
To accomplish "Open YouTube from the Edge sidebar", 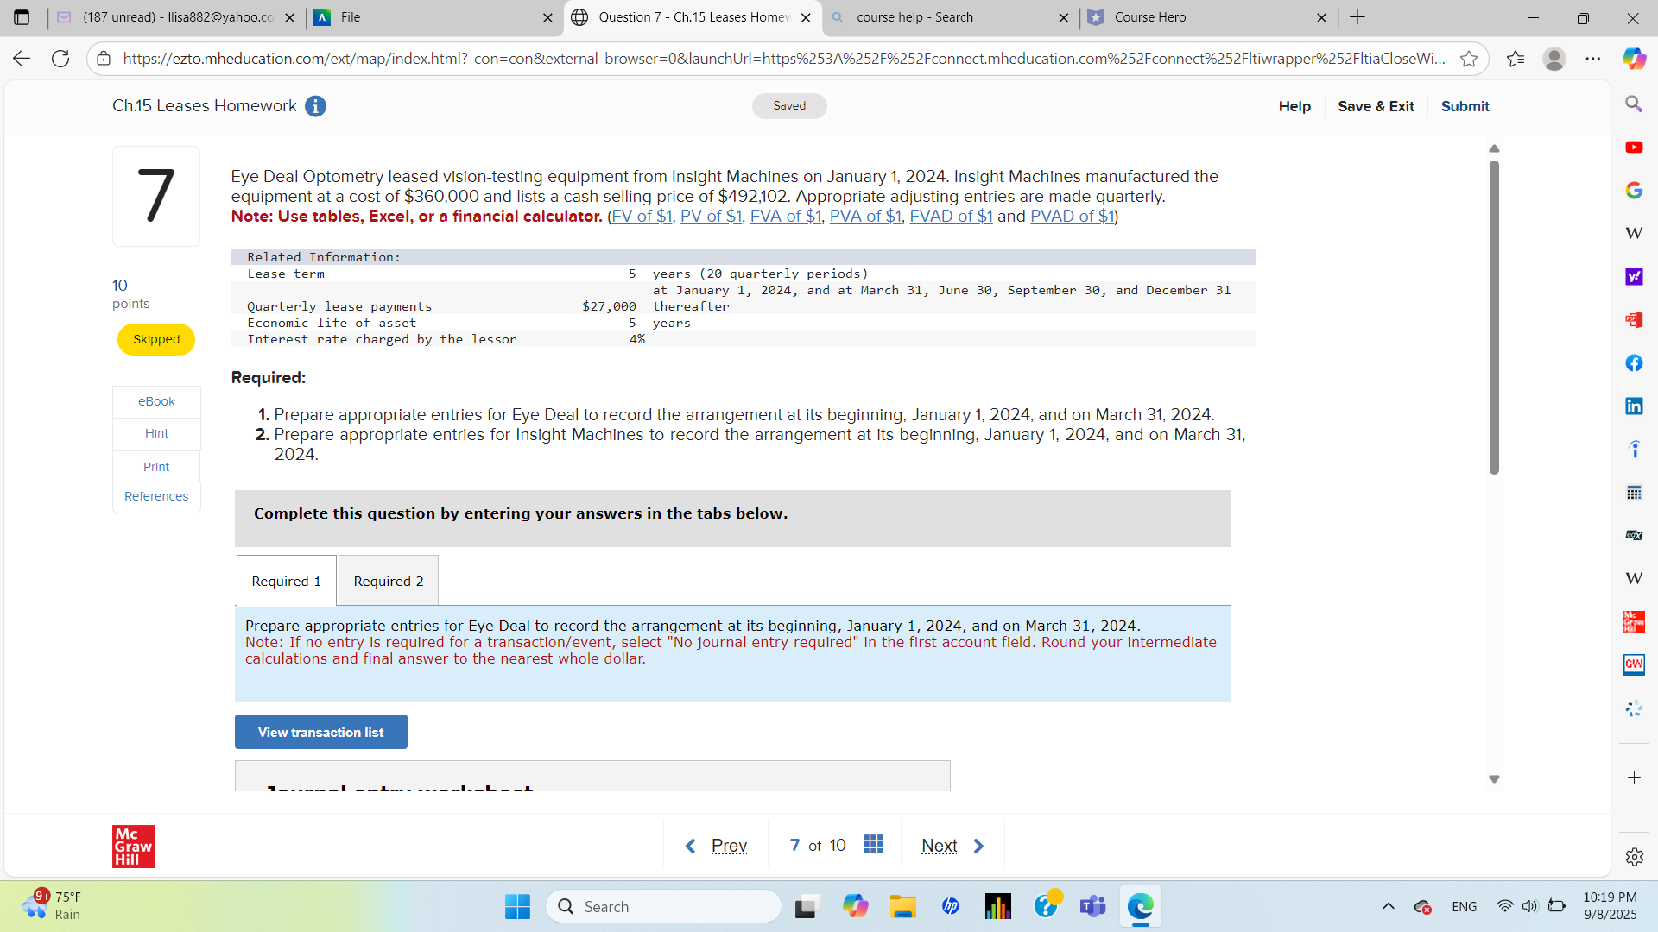I will point(1635,148).
